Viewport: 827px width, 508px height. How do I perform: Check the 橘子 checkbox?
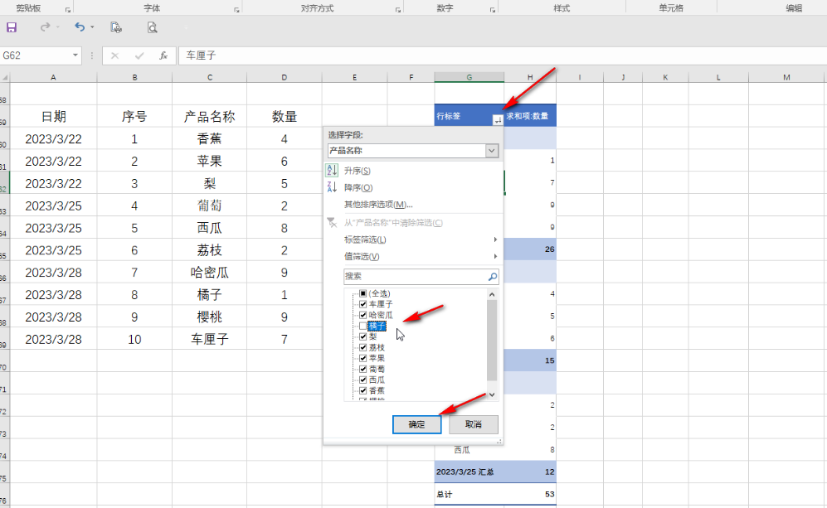pyautogui.click(x=362, y=327)
